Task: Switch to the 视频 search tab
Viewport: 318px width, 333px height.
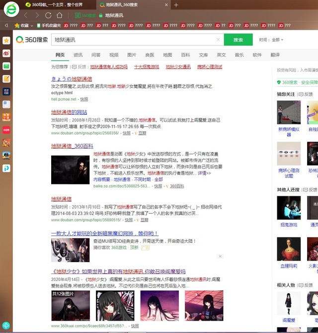Action: tap(114, 55)
